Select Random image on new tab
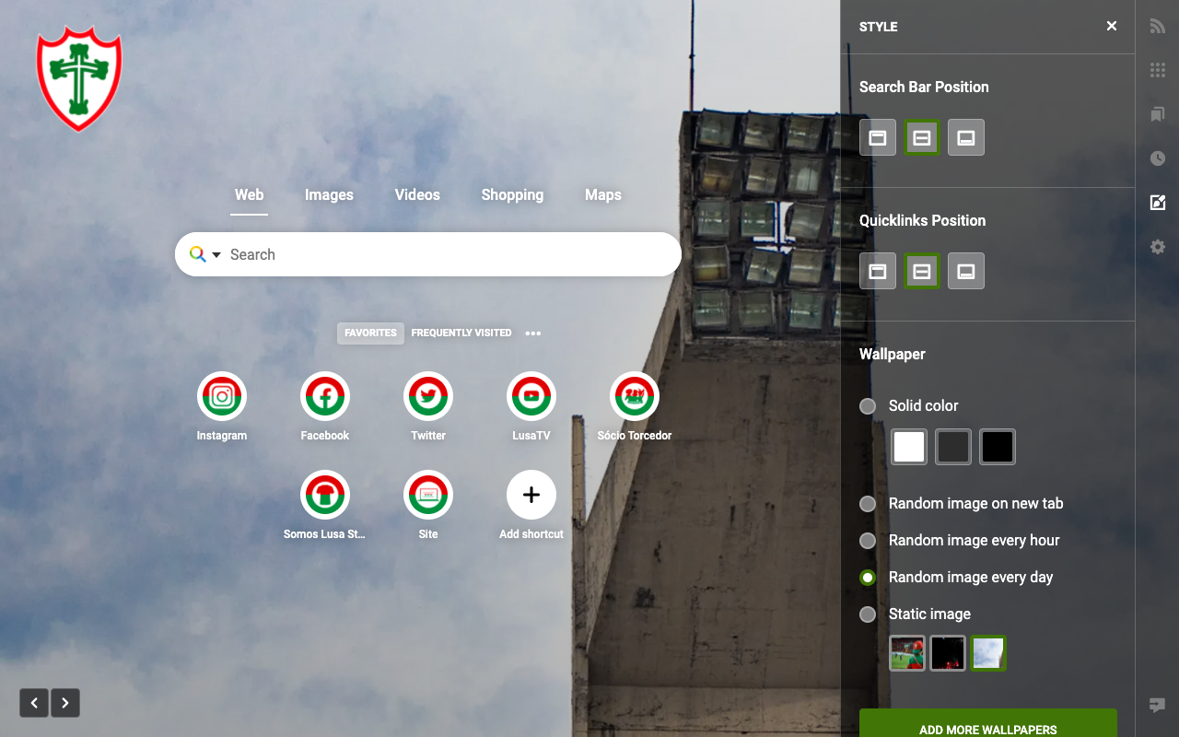 click(868, 504)
